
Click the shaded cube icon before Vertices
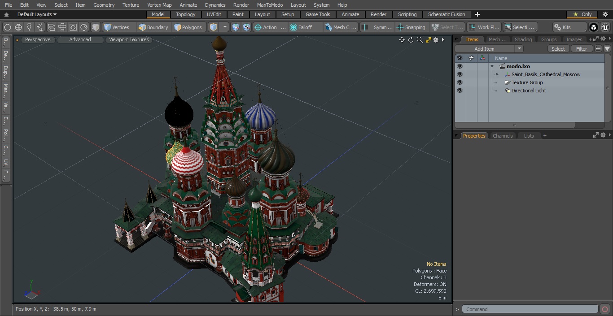[x=96, y=27]
